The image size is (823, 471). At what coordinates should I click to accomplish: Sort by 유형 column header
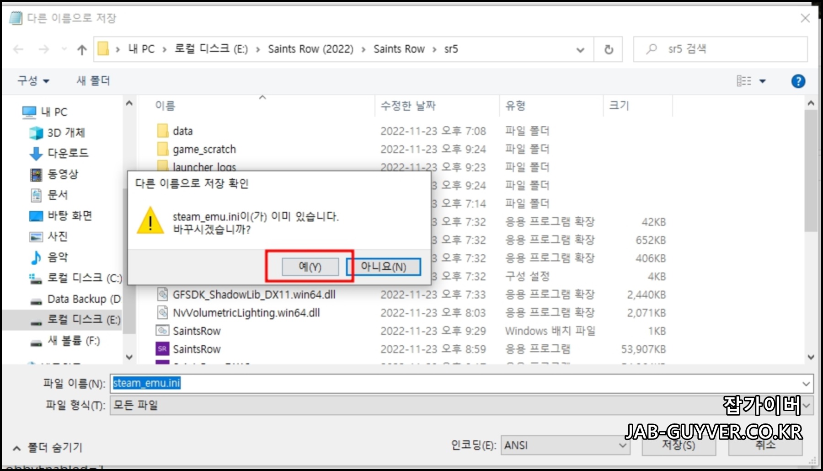(515, 106)
